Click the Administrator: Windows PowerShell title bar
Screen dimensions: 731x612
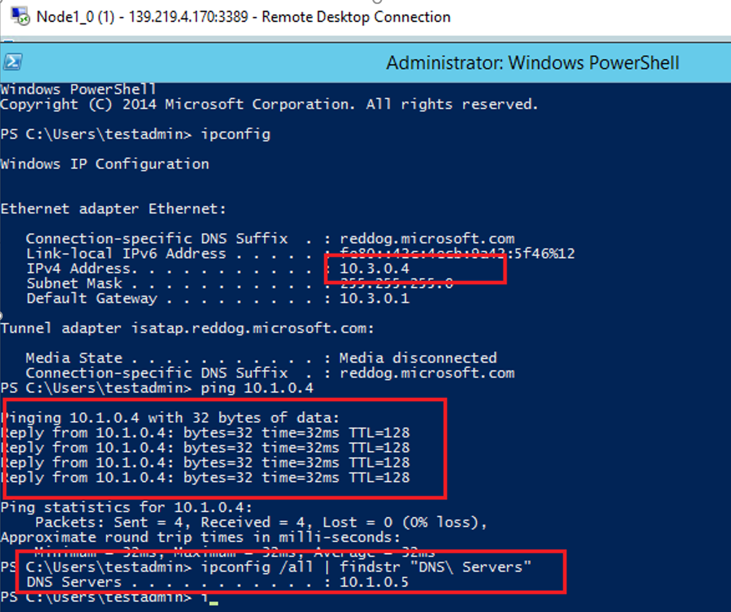(532, 63)
